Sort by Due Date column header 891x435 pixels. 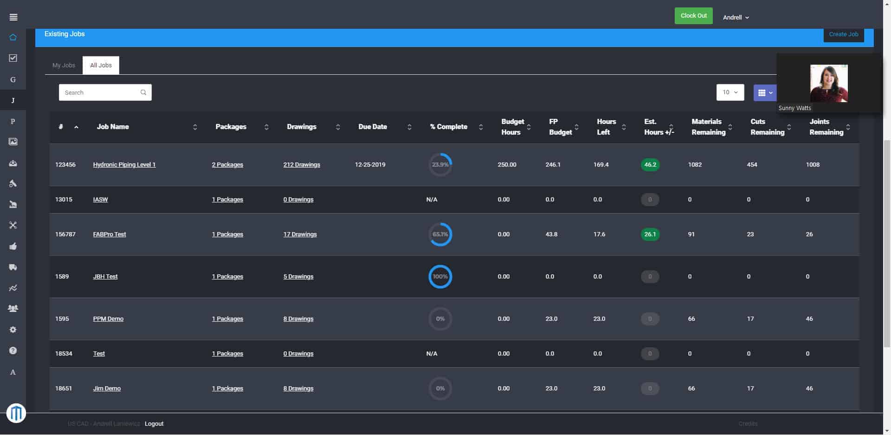click(x=385, y=127)
